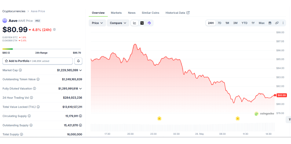Viewport: 291px width, 144px height.
Task: Open the Price dropdown
Action: pyautogui.click(x=97, y=23)
